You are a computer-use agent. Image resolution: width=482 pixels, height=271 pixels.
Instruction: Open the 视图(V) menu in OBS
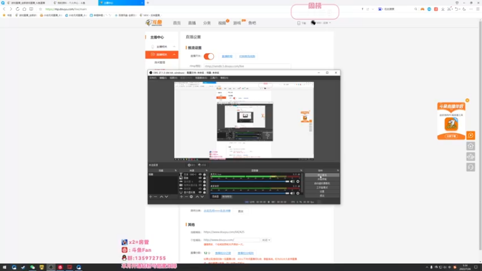[x=174, y=78]
